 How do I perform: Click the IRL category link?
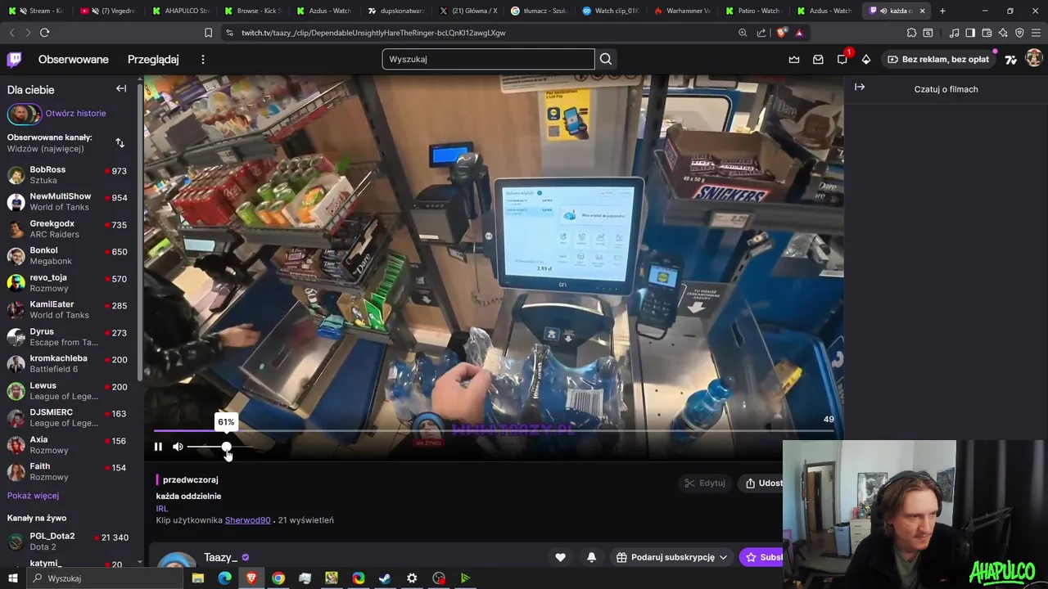click(x=162, y=508)
